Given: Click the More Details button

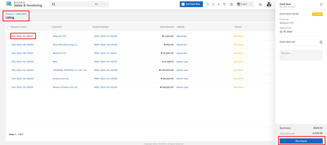Looking at the screenshot, I should click(301, 141).
